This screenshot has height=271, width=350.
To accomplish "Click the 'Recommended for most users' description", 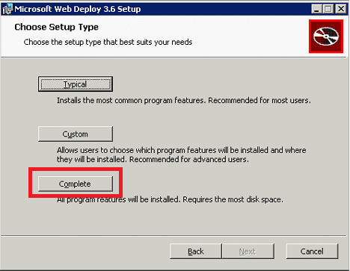I will (x=260, y=100).
